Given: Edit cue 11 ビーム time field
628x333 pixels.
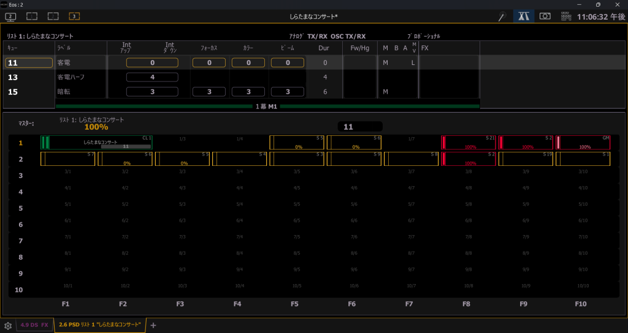Looking at the screenshot, I should tap(288, 63).
